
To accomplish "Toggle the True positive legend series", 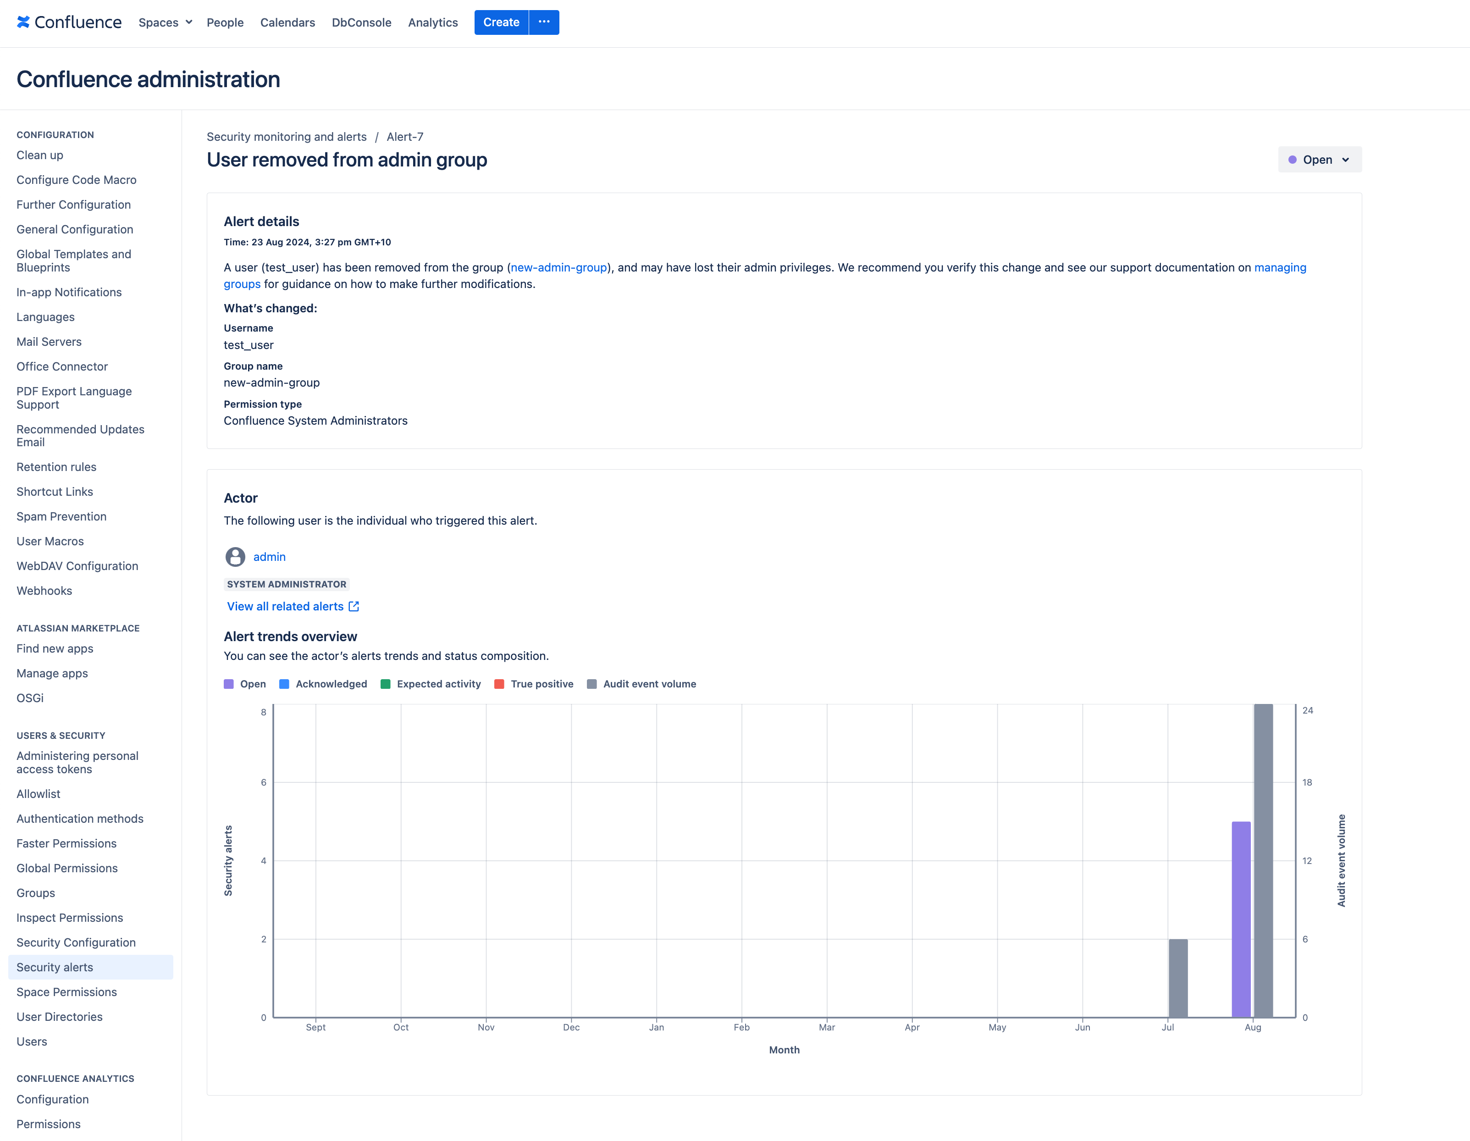I will (x=534, y=684).
